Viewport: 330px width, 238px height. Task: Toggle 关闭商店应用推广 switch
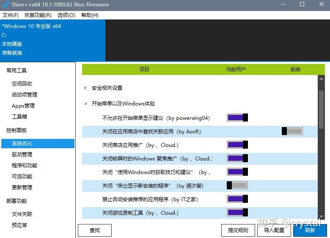(x=237, y=145)
